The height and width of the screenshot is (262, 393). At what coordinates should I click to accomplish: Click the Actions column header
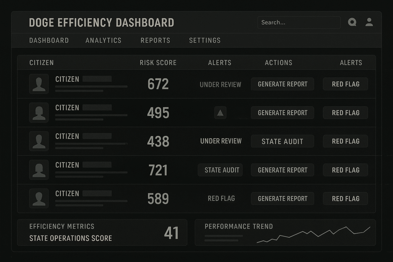coord(279,63)
